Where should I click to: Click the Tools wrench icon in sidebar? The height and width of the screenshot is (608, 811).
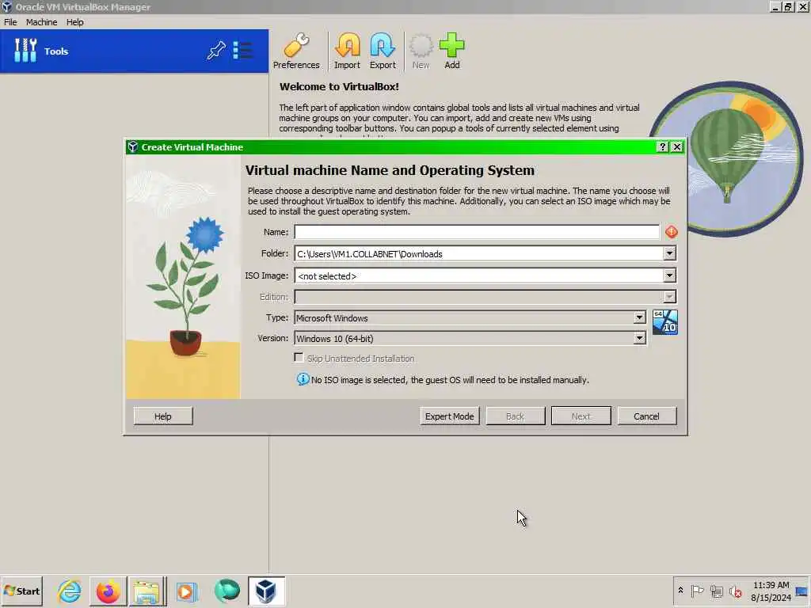25,51
